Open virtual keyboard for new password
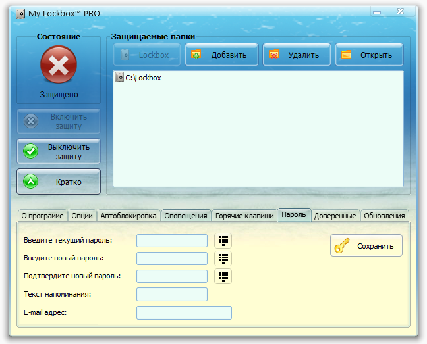 tap(223, 258)
